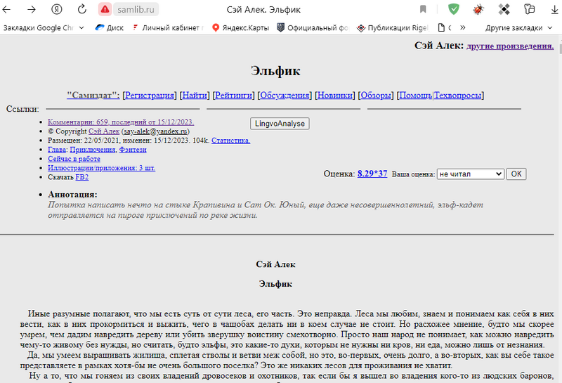Open the Помощь link
The height and width of the screenshot is (383, 562).
click(x=416, y=96)
